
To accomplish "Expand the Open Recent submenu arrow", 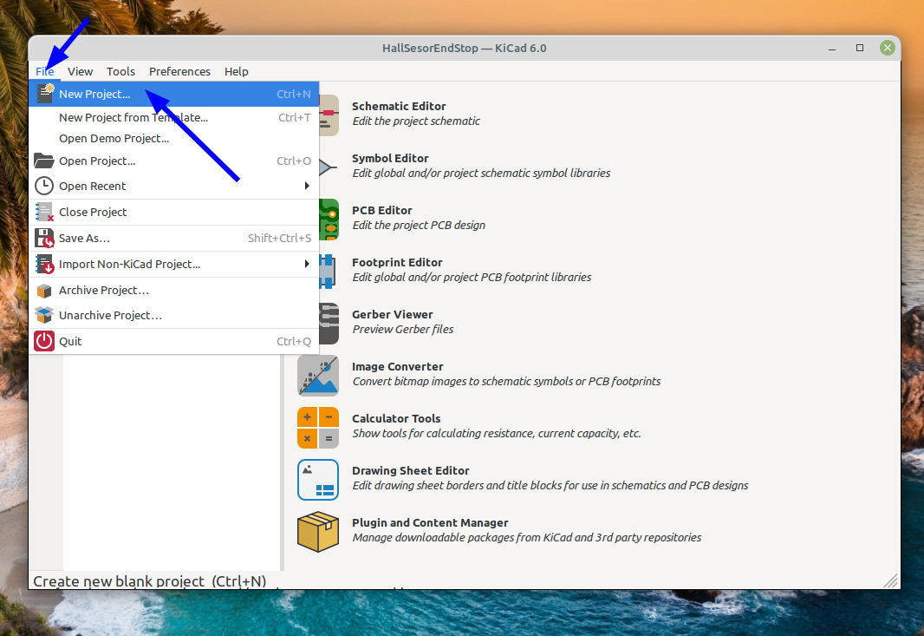I will pos(307,186).
